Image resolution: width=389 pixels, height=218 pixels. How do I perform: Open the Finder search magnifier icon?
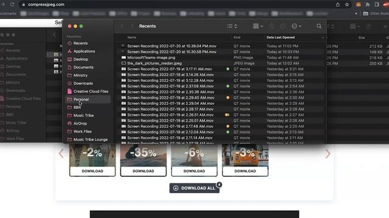(318, 26)
